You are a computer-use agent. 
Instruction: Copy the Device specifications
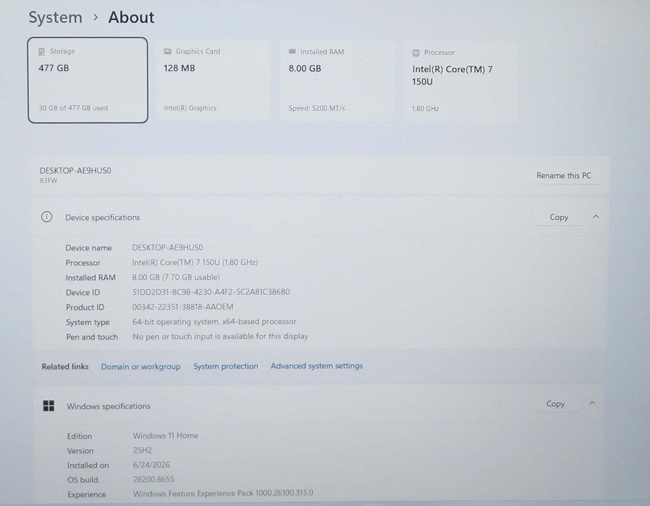coord(559,217)
